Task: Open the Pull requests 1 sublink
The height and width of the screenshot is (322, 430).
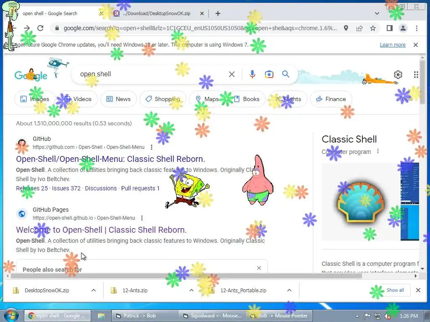Action: click(x=140, y=188)
